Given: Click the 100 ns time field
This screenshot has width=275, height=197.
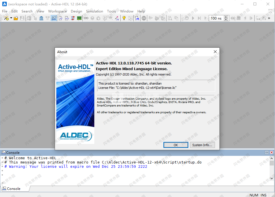Looking at the screenshot, I should click(216, 18).
